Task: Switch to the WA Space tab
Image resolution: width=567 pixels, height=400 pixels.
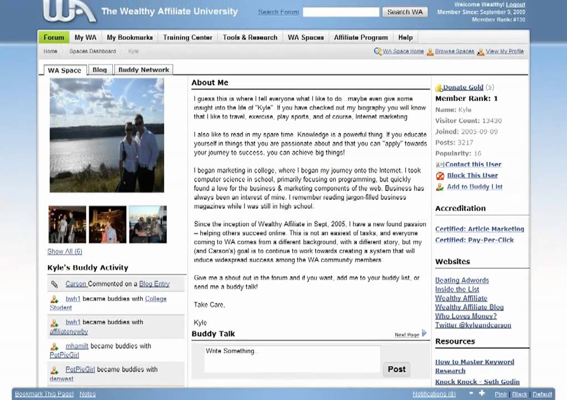Action: coord(64,70)
